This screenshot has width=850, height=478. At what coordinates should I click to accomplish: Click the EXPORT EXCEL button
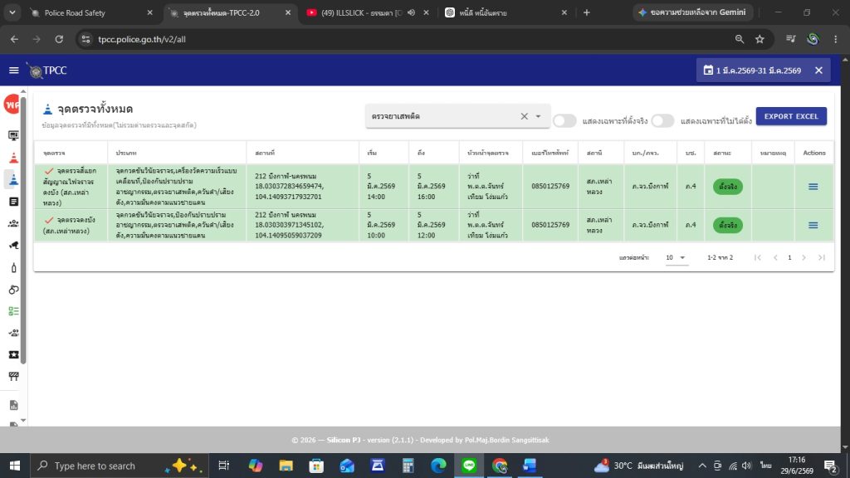(791, 116)
